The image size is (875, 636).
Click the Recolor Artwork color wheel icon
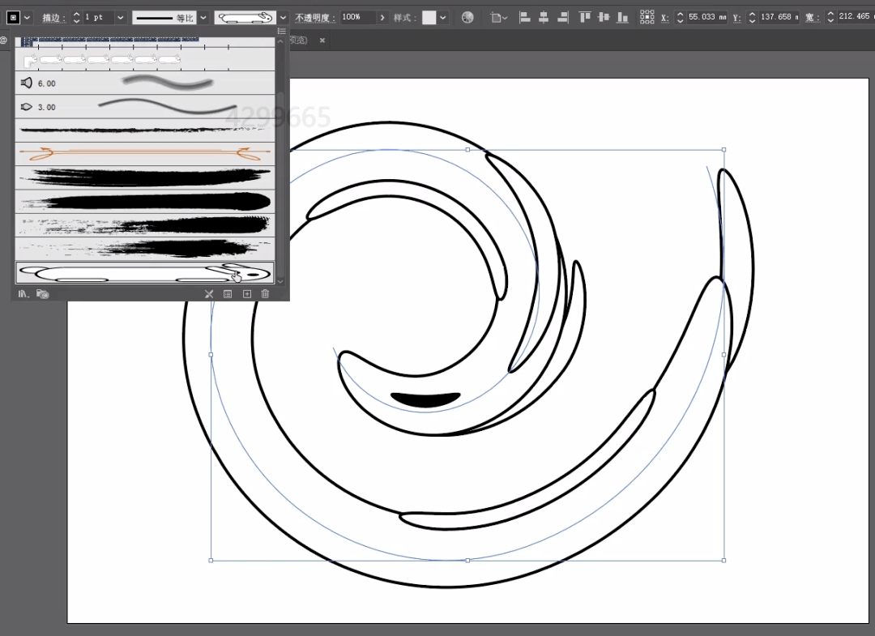(467, 17)
